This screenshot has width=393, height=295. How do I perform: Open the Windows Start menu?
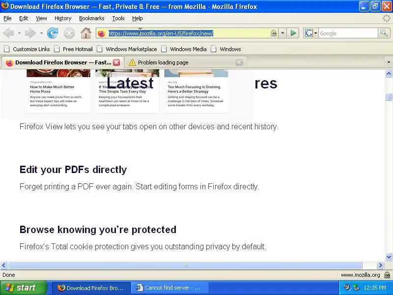[23, 288]
